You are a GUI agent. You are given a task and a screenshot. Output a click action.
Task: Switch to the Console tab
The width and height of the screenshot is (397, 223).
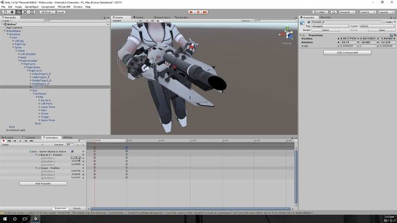tap(29, 138)
